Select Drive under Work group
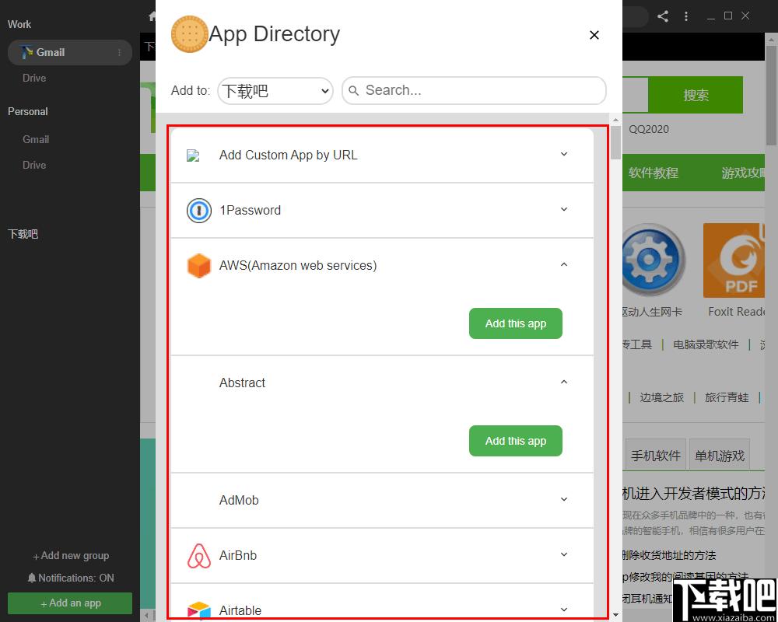Image resolution: width=778 pixels, height=622 pixels. tap(34, 78)
